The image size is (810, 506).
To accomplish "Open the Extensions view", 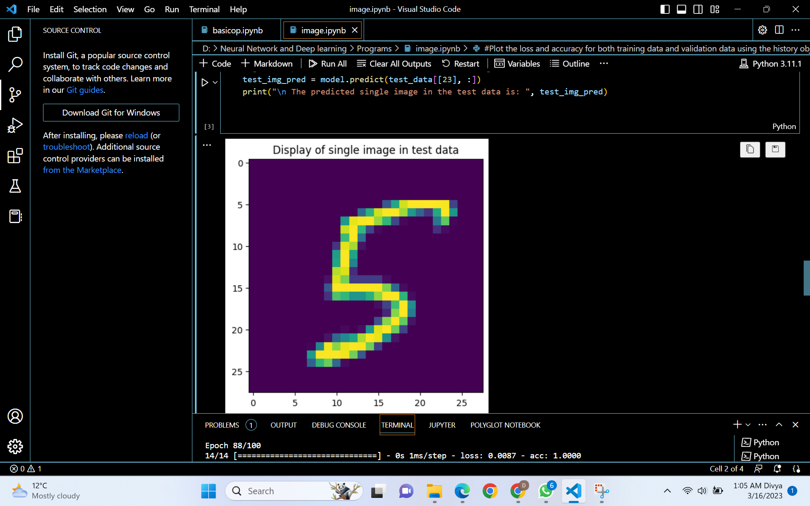I will [x=15, y=156].
